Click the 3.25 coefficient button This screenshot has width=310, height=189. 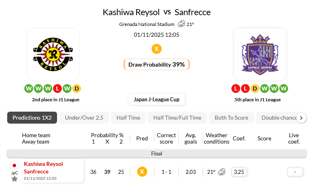(x=239, y=172)
